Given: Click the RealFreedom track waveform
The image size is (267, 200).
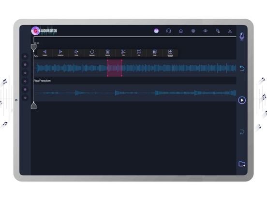Looking at the screenshot, I should click(135, 93).
